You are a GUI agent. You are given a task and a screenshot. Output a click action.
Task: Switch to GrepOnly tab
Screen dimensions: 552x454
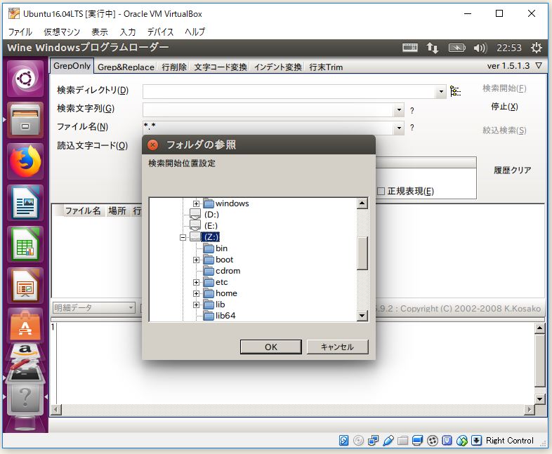coord(72,66)
